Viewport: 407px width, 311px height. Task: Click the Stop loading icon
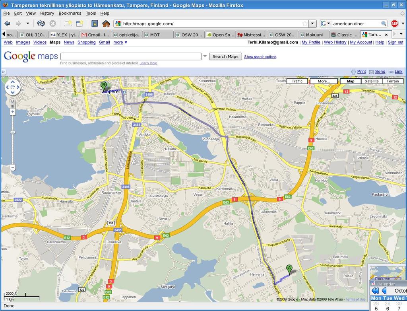point(53,23)
